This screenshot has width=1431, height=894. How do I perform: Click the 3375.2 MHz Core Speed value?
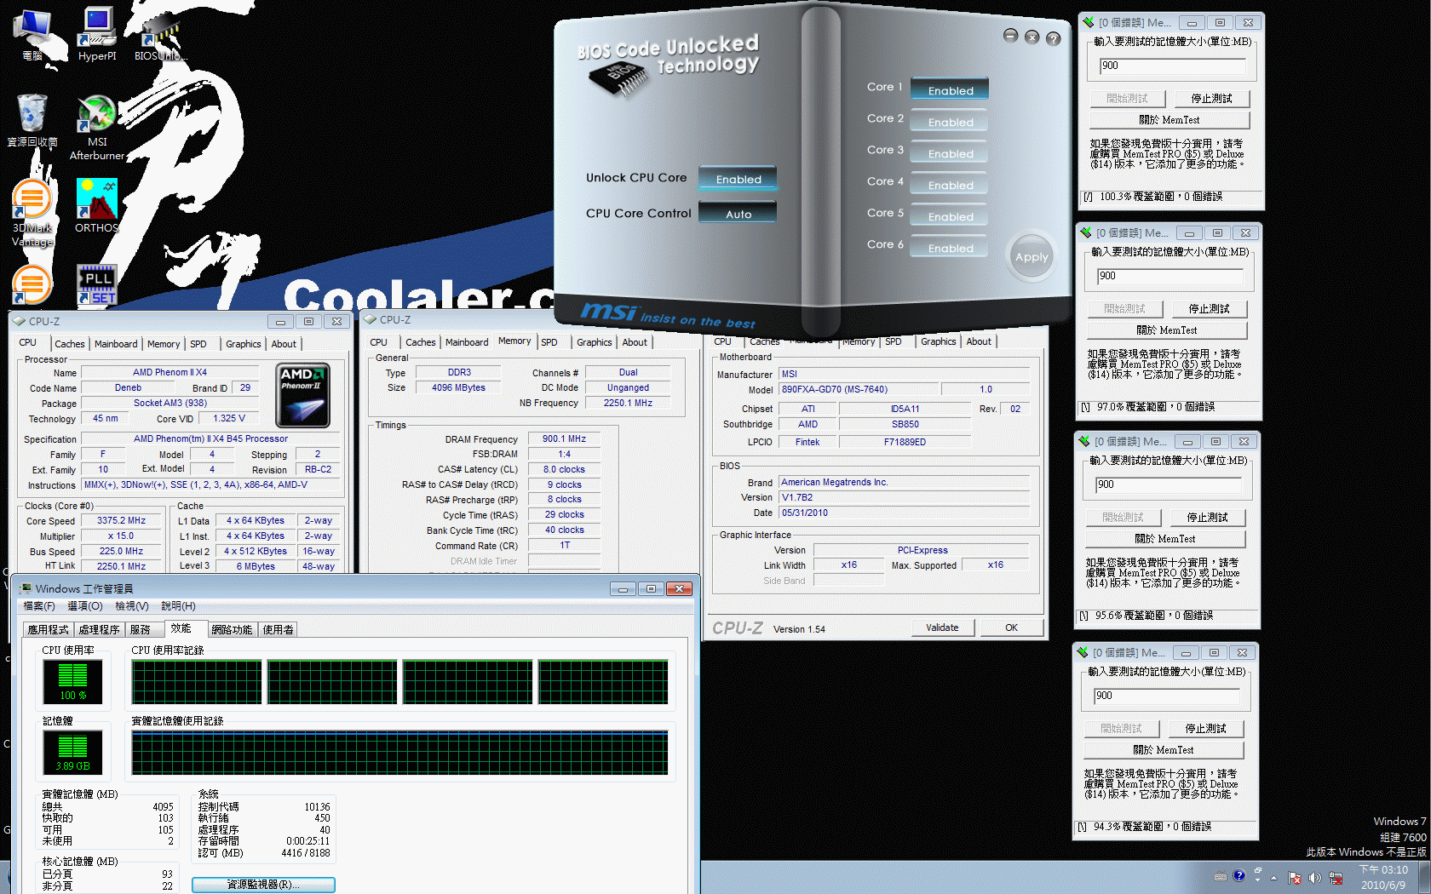pyautogui.click(x=121, y=520)
